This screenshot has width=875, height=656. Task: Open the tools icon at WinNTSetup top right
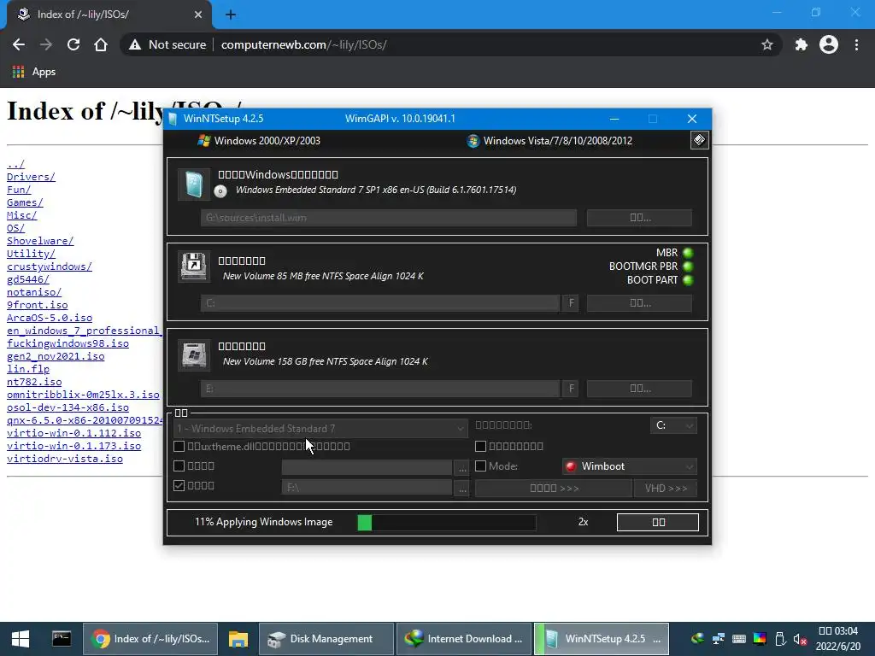[x=699, y=140]
